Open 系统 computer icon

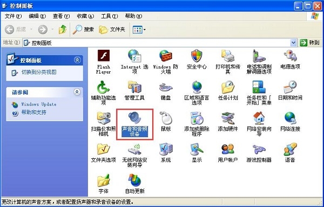(166, 149)
